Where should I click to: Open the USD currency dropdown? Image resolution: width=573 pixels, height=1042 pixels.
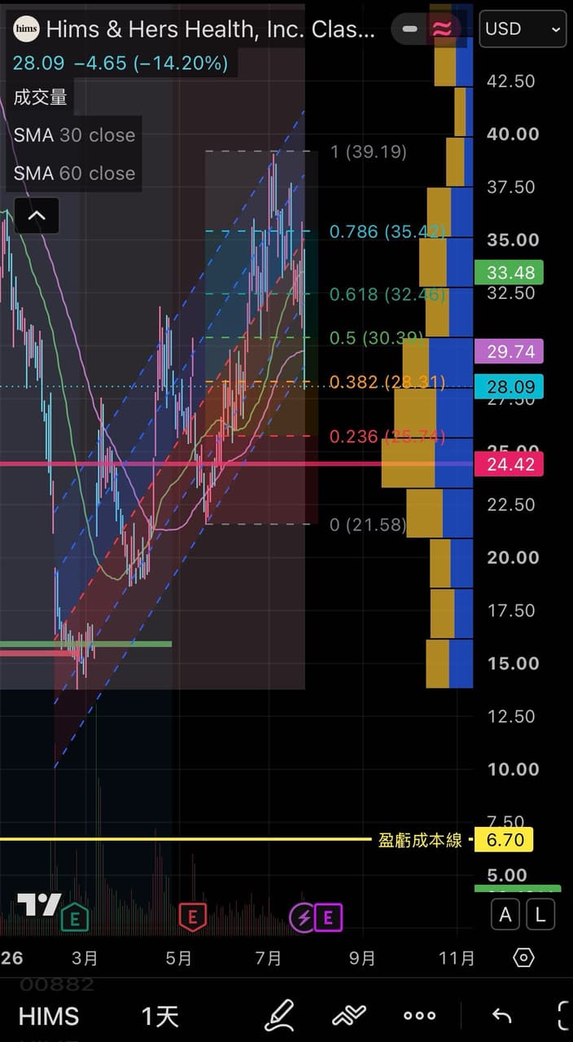click(x=523, y=29)
